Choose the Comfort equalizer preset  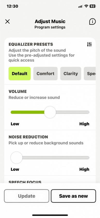point(45,73)
